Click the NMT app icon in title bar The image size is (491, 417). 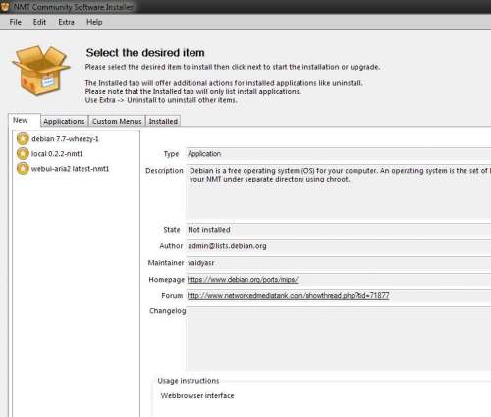[5, 7]
